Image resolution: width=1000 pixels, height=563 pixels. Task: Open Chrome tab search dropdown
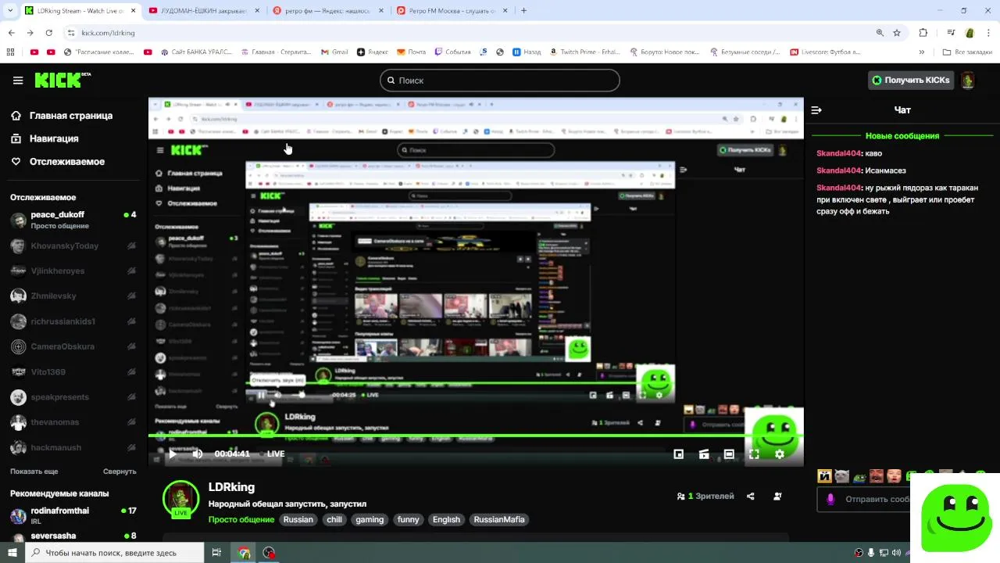click(10, 11)
